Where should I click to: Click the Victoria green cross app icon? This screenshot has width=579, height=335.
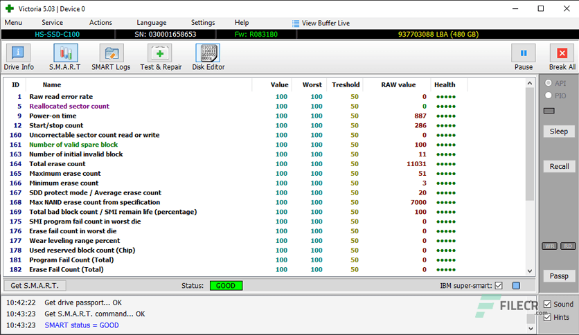(x=10, y=8)
